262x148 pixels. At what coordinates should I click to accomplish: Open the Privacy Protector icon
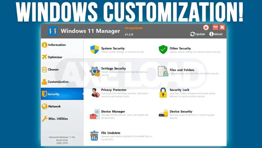point(95,92)
